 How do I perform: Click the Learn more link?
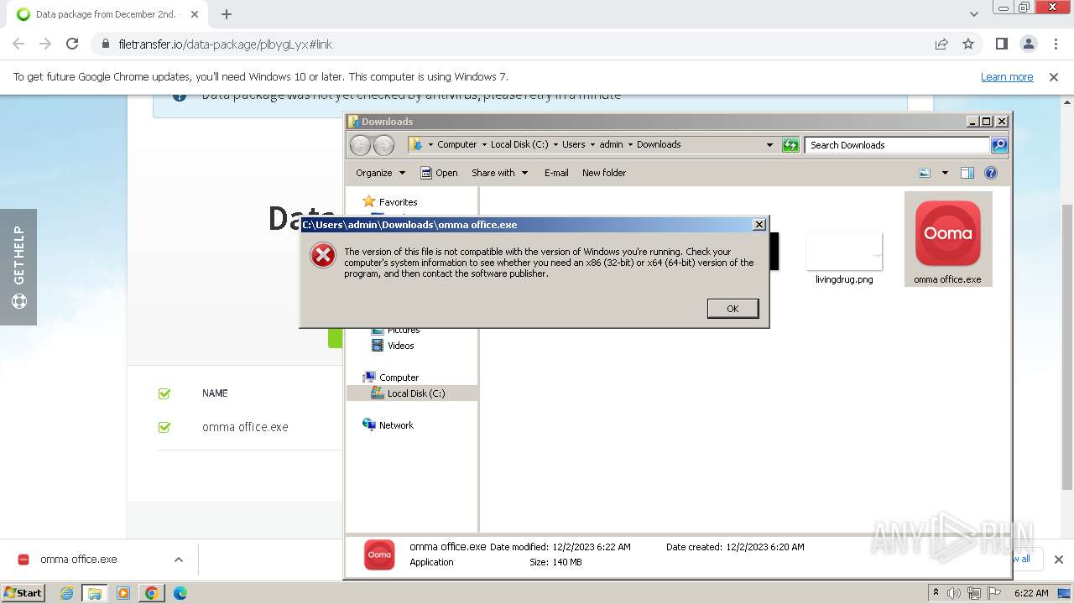[1007, 76]
